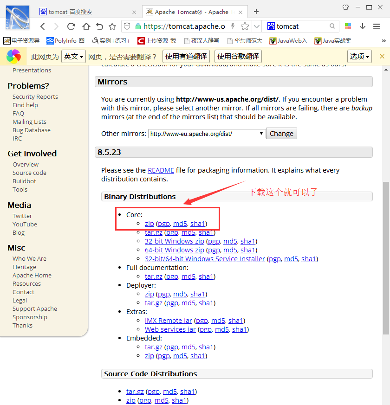
Task: Open the PolyInfo-图 bookmark
Action: 65,40
